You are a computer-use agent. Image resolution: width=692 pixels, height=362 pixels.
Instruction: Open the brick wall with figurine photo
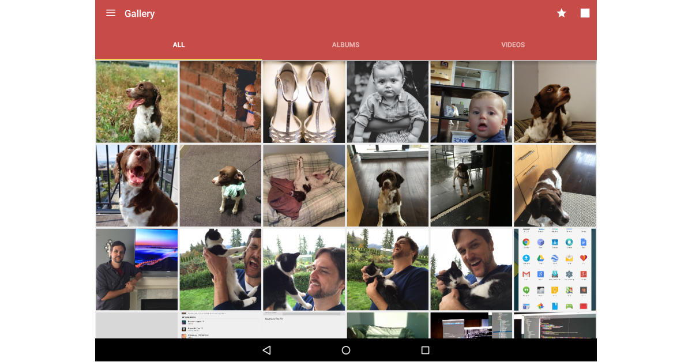[220, 102]
